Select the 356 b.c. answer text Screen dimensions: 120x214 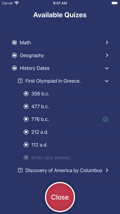click(40, 94)
